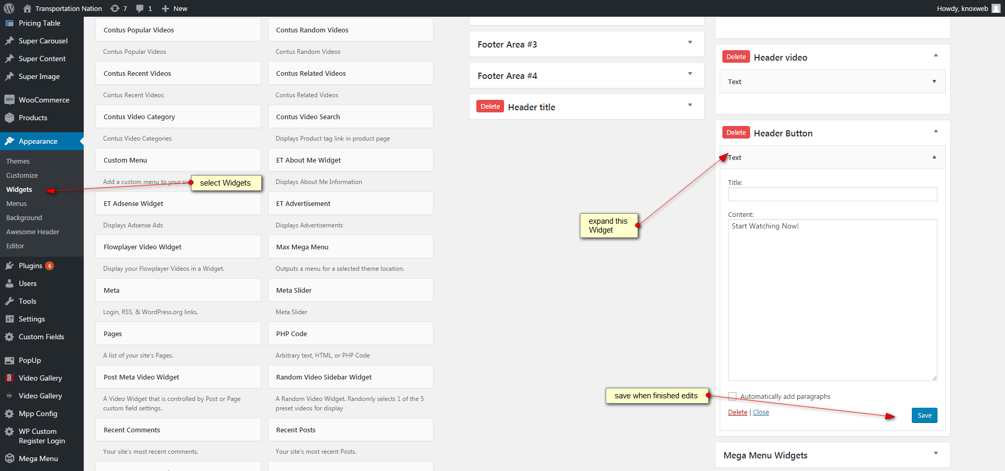Open the Themes submenu item
Viewport: 1005px width, 471px height.
point(18,162)
